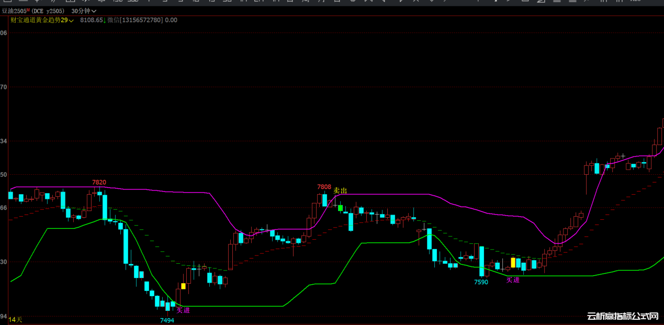This screenshot has height=325, width=664.
Task: Select the 7494 low price label
Action: [x=167, y=320]
